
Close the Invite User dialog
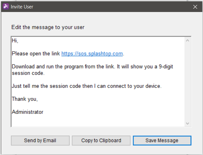pyautogui.click(x=195, y=7)
